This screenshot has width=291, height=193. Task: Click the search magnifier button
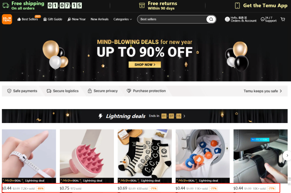click(x=211, y=19)
